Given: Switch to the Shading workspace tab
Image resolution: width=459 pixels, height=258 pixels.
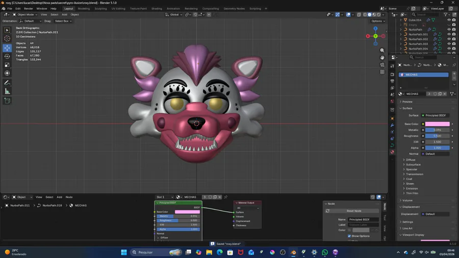Looking at the screenshot, I should (x=157, y=9).
